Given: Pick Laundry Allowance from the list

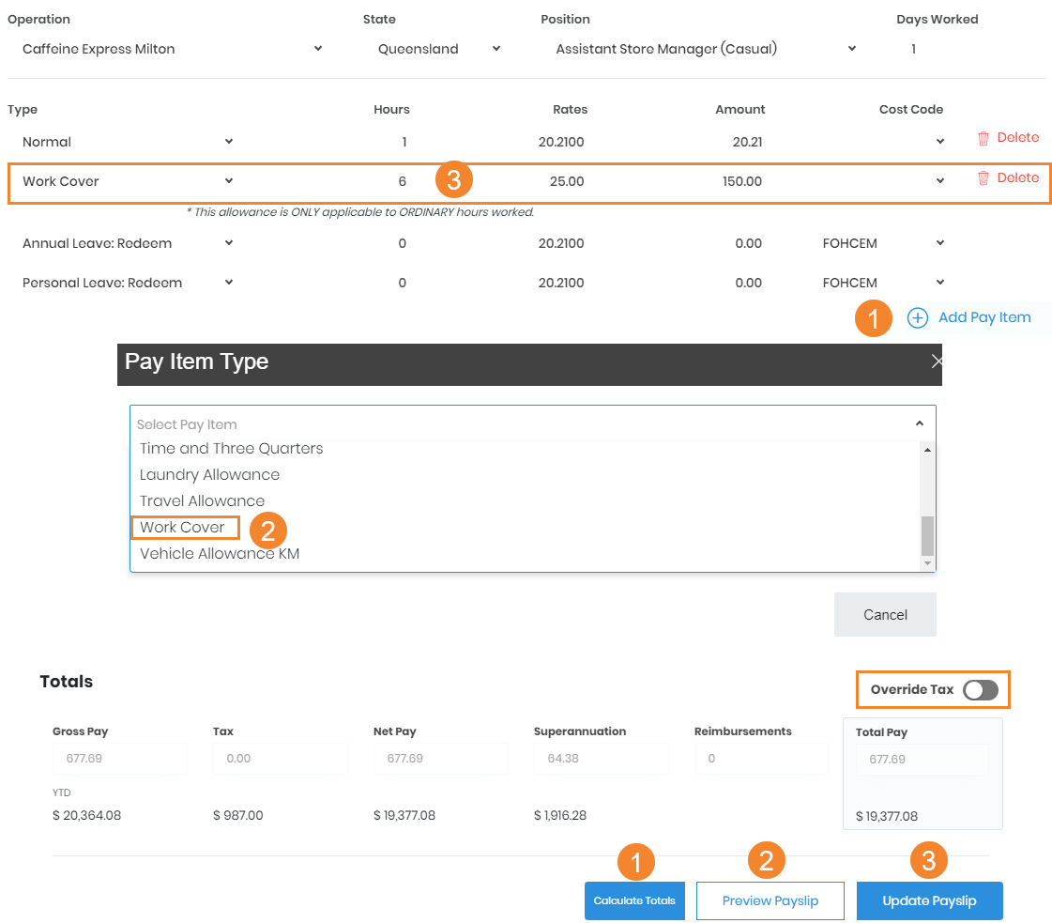Looking at the screenshot, I should coord(209,475).
